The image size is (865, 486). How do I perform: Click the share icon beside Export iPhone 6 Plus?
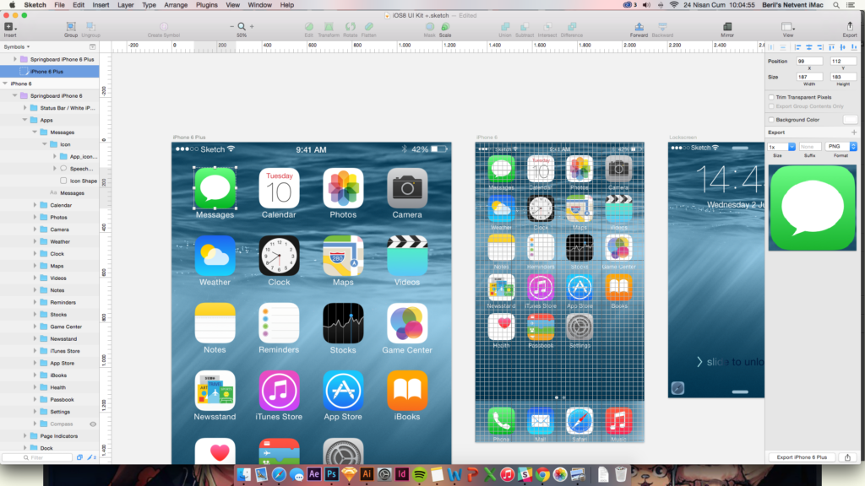847,457
